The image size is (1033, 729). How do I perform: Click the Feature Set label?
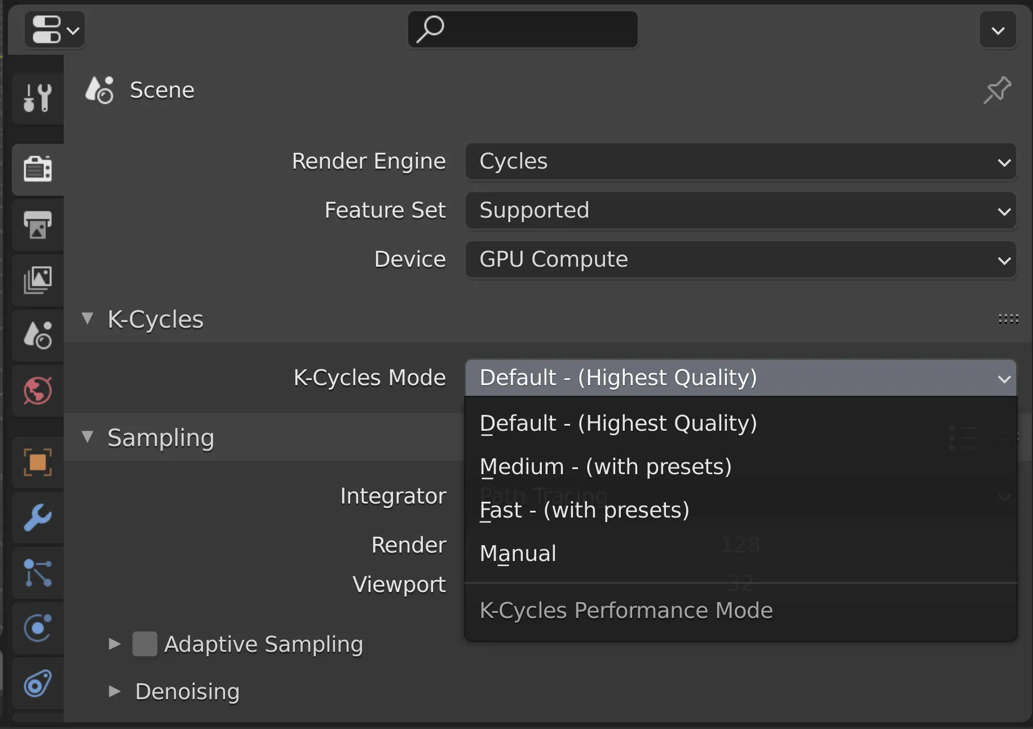coord(385,210)
